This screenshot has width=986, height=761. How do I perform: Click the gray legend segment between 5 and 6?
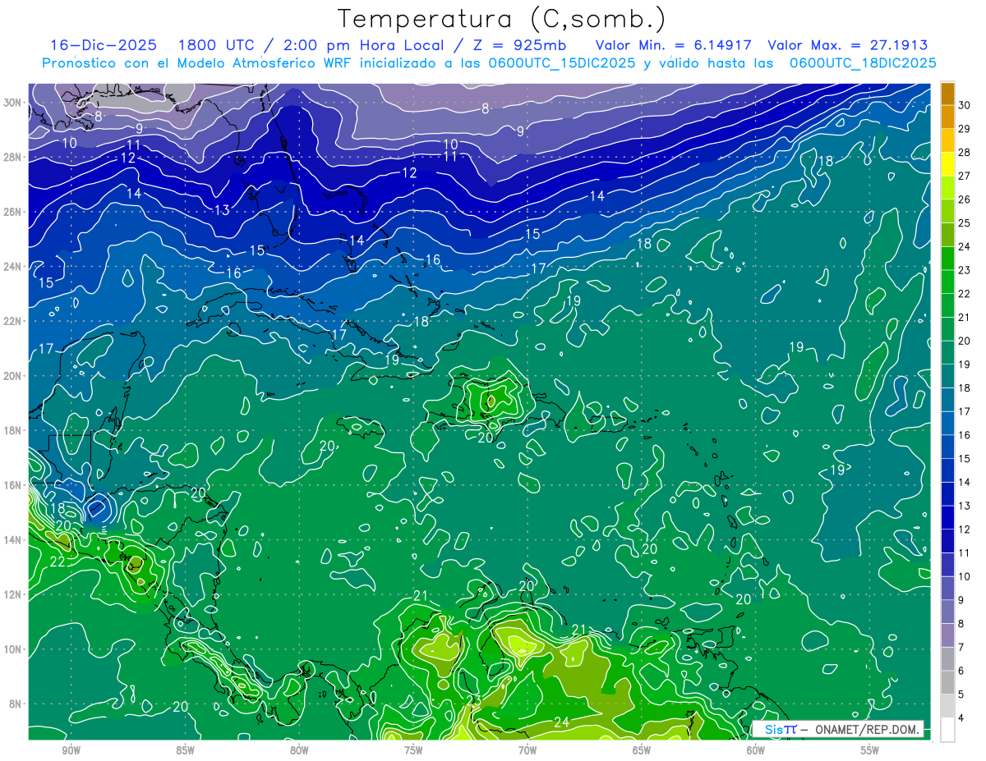pyautogui.click(x=947, y=683)
